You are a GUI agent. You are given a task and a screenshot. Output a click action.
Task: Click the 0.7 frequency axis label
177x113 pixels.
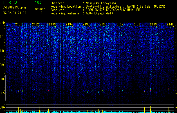2,93
